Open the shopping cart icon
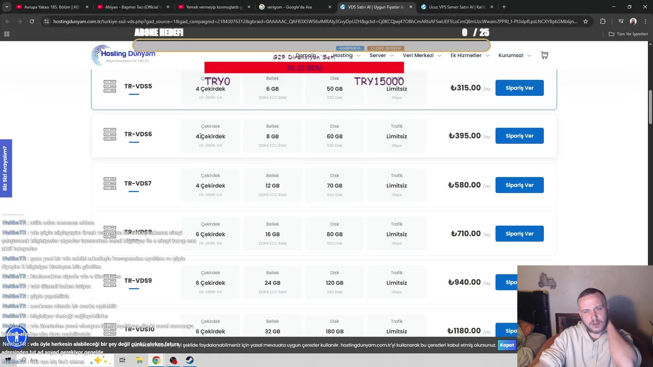The width and height of the screenshot is (653, 367). click(544, 55)
